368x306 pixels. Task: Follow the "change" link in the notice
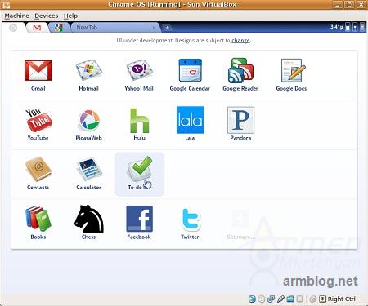click(x=240, y=41)
